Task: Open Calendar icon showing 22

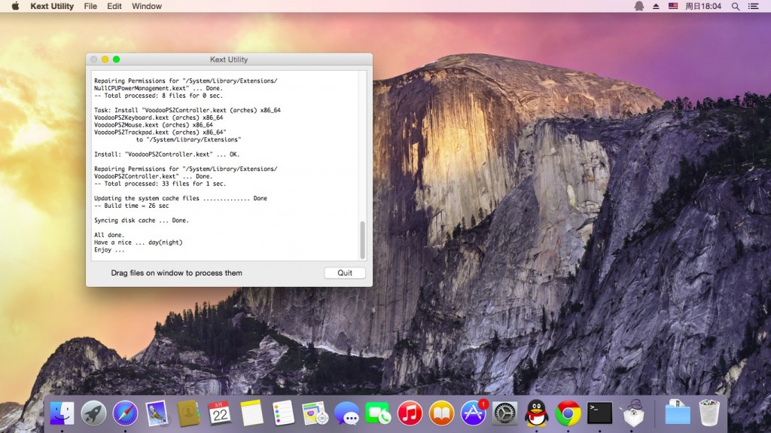Action: click(220, 413)
